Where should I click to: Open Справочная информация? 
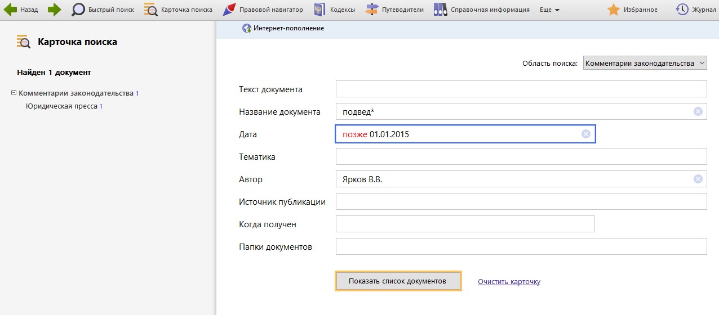click(x=482, y=10)
